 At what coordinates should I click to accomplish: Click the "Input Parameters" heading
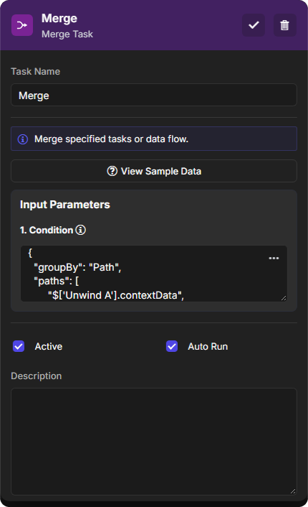65,205
